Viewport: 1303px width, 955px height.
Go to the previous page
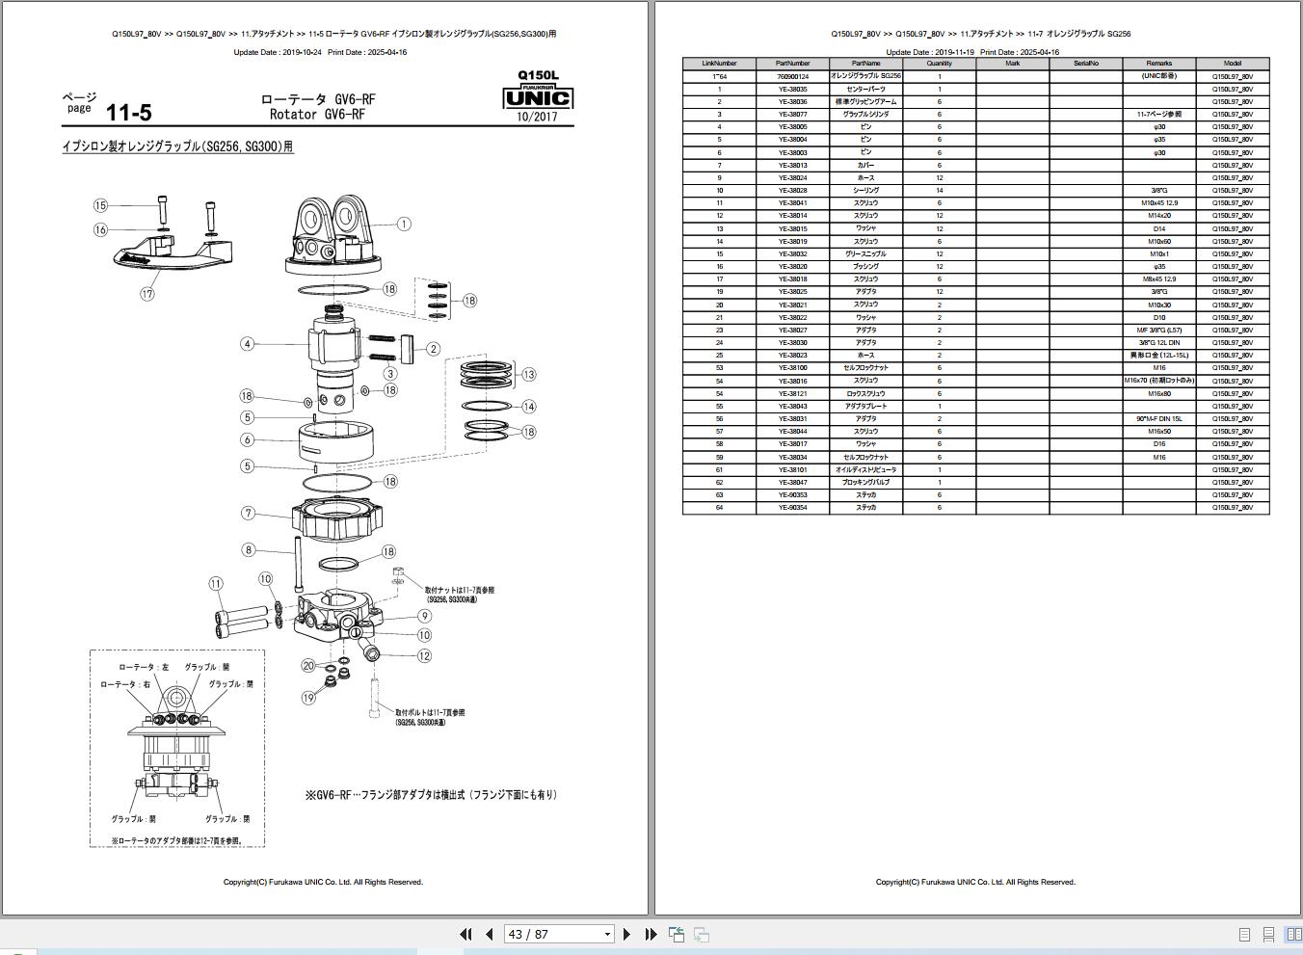coord(489,934)
